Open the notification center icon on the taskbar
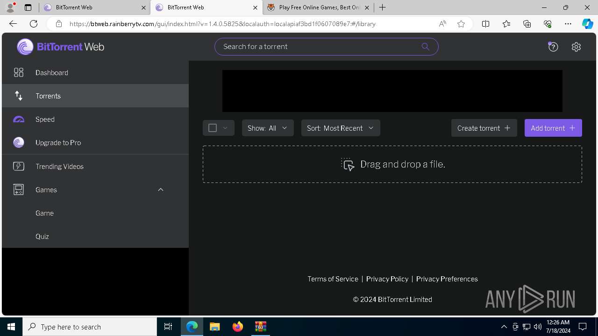This screenshot has width=598, height=336. [583, 327]
